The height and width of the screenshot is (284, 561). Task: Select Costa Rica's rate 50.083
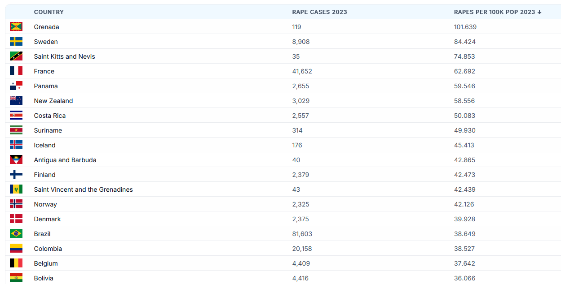(465, 116)
